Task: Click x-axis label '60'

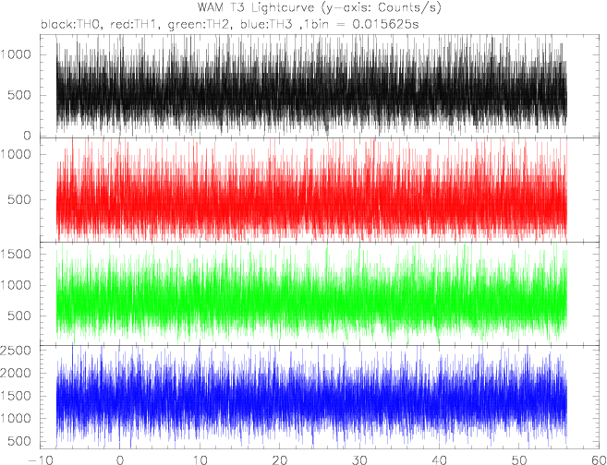Action: (x=598, y=460)
